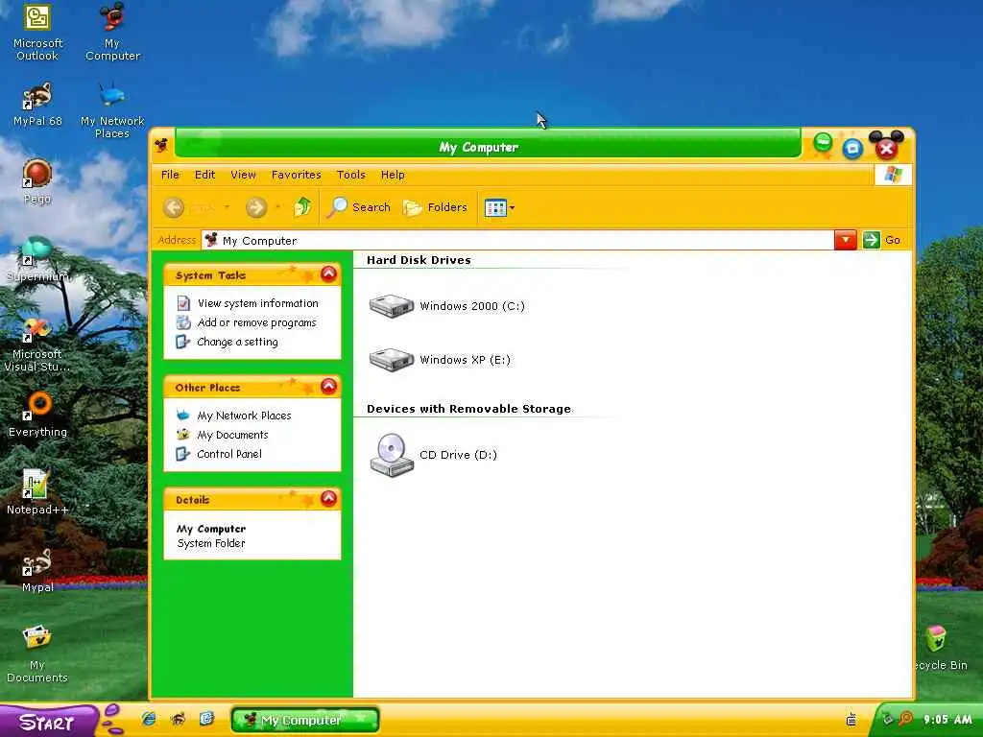Open Microsoft Visual Studio shortcut
The width and height of the screenshot is (983, 737).
pyautogui.click(x=37, y=345)
